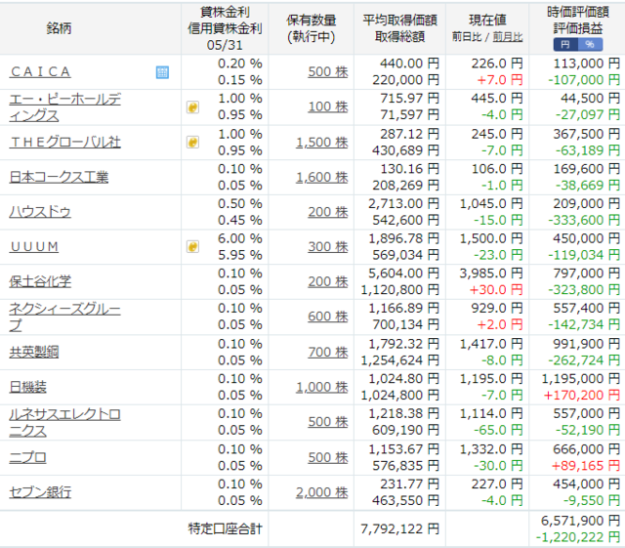
Task: Open ネクシィーズグループ stock link
Action: coord(65,316)
